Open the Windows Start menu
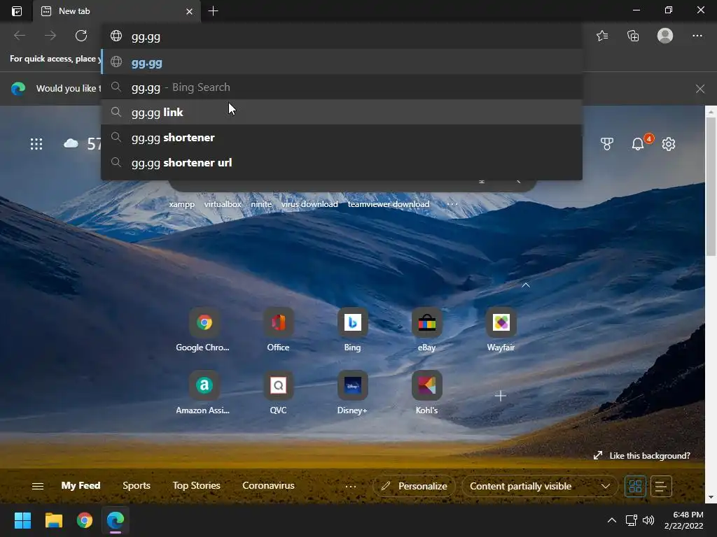The height and width of the screenshot is (537, 717). pyautogui.click(x=22, y=520)
